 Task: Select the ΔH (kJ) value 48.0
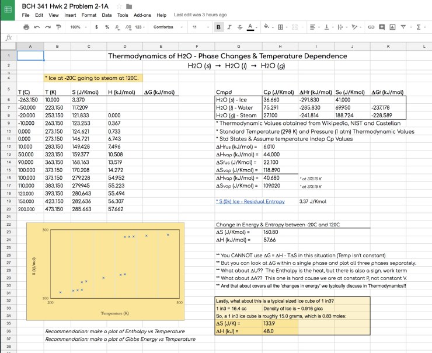(280, 331)
